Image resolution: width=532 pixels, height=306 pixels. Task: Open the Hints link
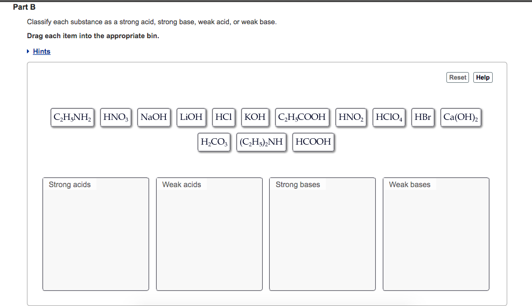(x=41, y=52)
